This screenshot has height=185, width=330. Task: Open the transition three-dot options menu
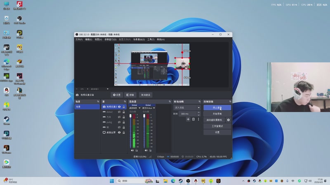coord(198,119)
